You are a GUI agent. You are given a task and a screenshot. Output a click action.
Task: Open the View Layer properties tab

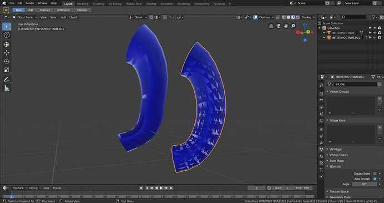pos(322,107)
